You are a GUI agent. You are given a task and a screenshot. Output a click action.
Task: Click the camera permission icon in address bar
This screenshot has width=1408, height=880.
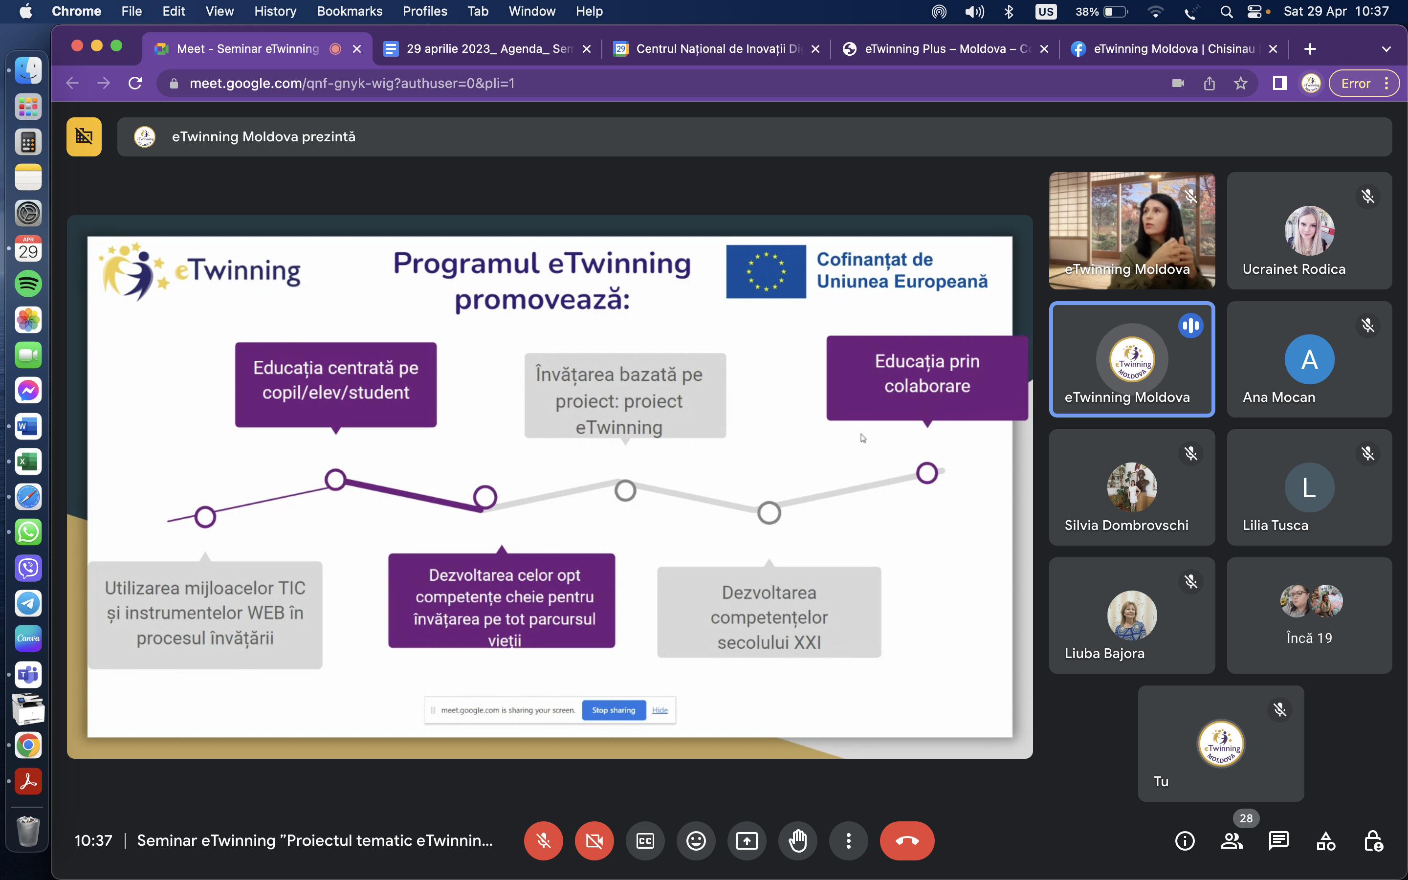coord(1178,83)
